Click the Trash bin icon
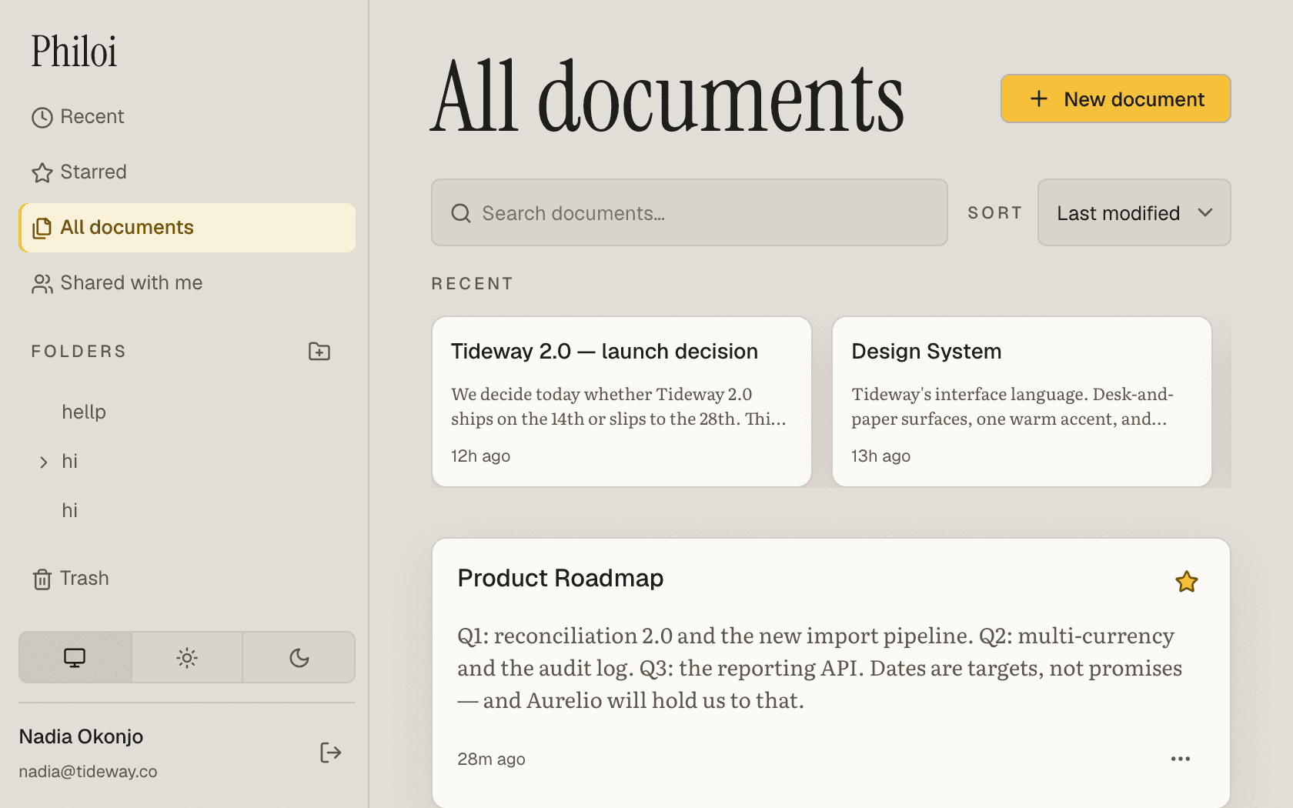The height and width of the screenshot is (808, 1293). 42,579
